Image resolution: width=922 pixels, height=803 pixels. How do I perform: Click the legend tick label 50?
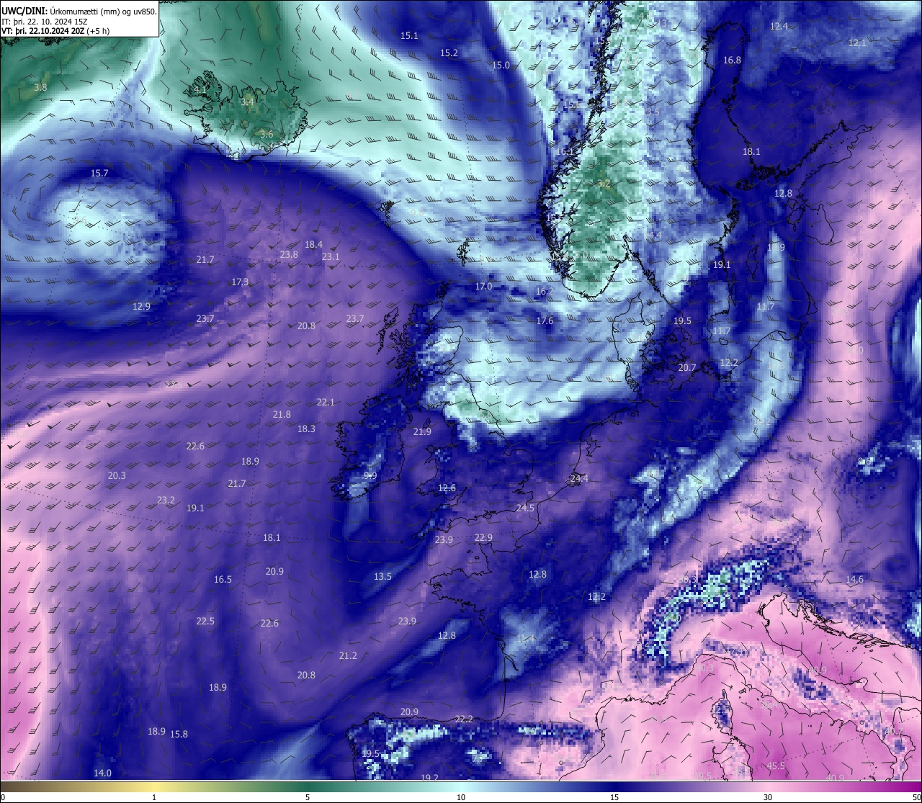pos(916,797)
